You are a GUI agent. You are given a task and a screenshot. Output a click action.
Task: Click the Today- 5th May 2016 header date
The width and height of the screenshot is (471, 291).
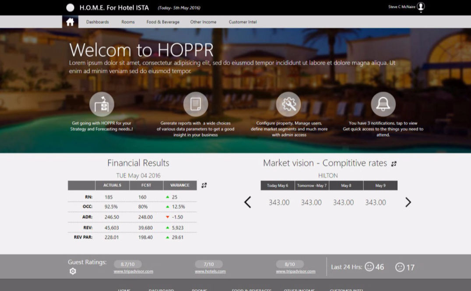179,8
